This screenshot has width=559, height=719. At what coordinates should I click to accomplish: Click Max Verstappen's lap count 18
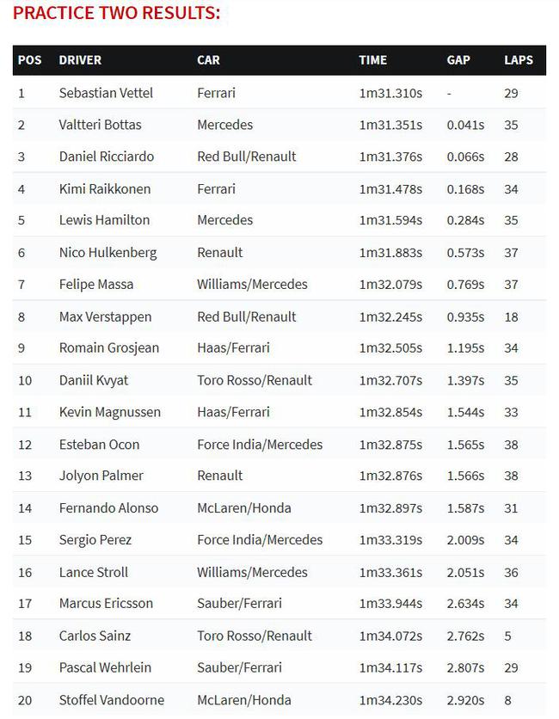tap(512, 316)
